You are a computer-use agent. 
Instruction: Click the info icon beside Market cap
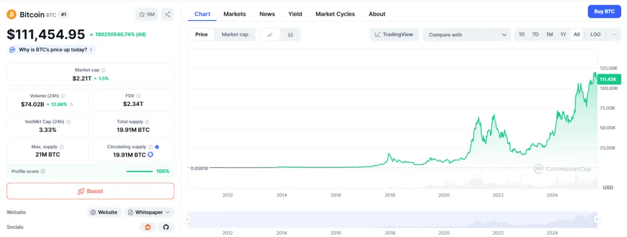[103, 70]
